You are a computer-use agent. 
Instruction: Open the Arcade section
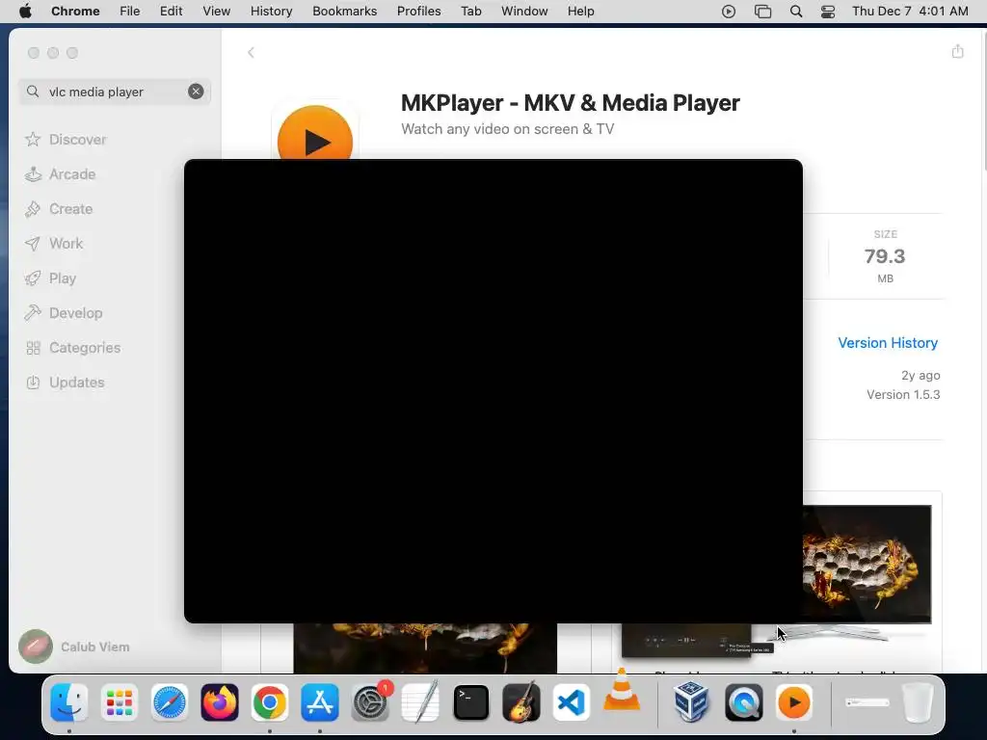(61, 174)
